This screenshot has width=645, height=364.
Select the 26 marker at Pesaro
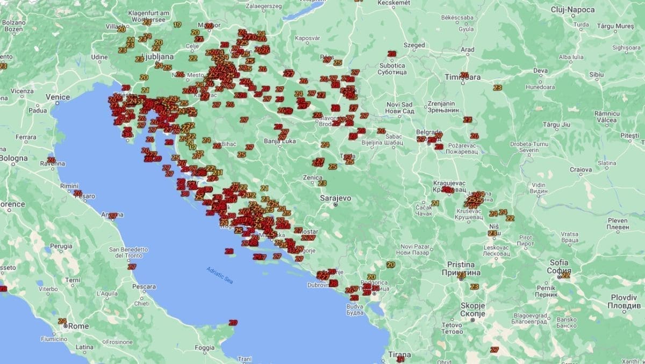[77, 193]
